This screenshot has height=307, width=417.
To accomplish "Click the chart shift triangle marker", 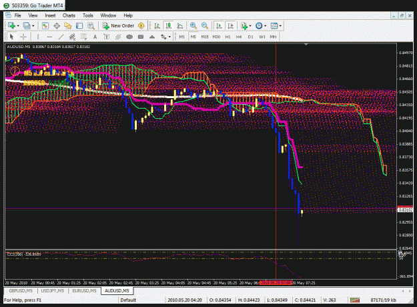I will pyautogui.click(x=306, y=45).
